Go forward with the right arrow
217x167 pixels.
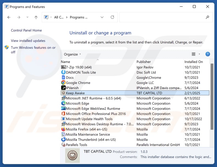tap(19, 17)
